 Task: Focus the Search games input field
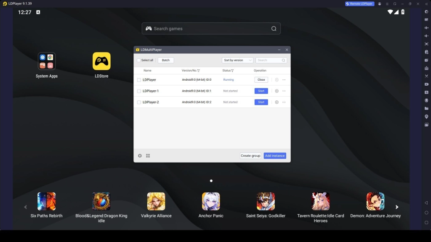(x=211, y=29)
